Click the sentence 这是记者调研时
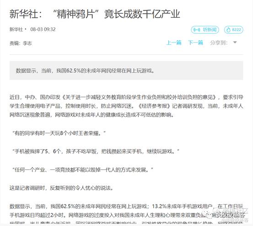This screenshot has width=253, height=226. point(61,188)
